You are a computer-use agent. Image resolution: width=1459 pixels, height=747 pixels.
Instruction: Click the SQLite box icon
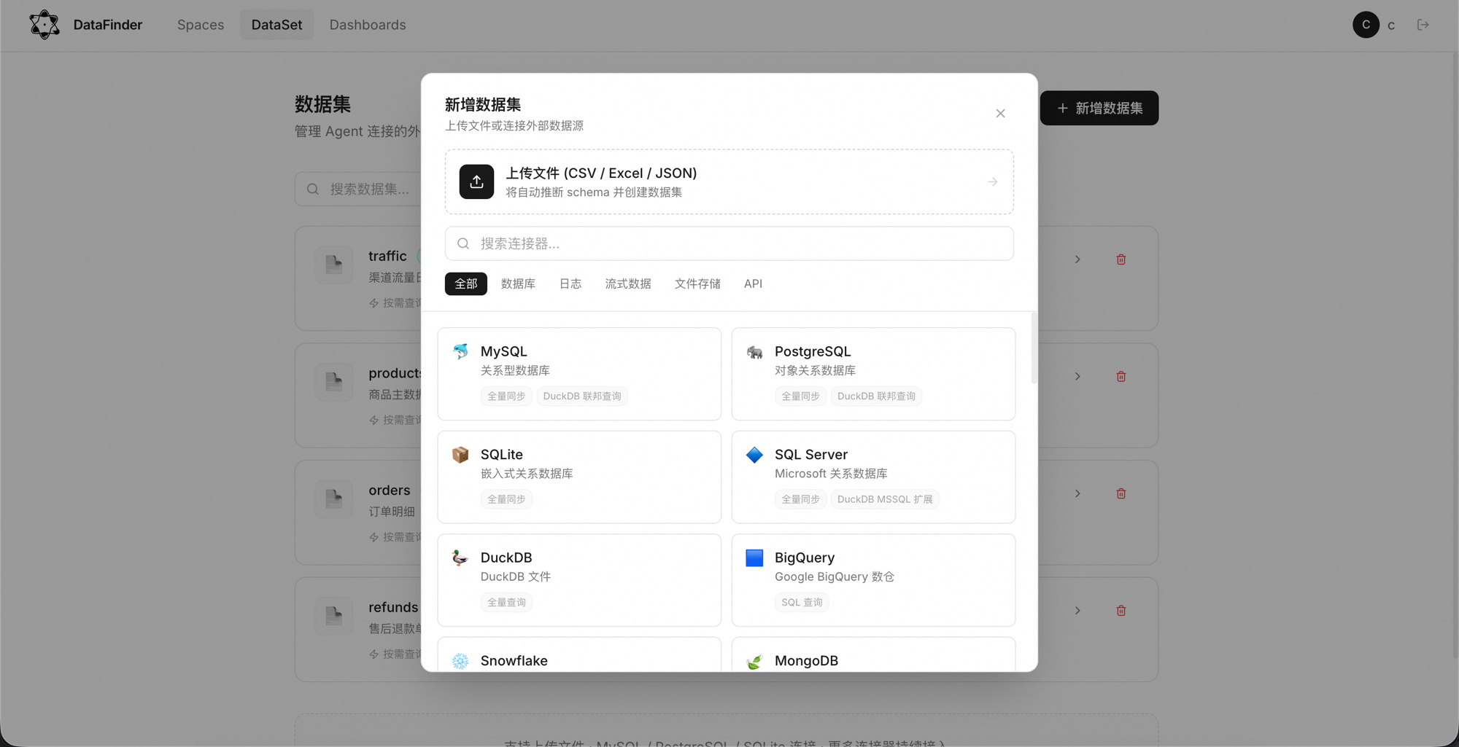click(x=460, y=455)
